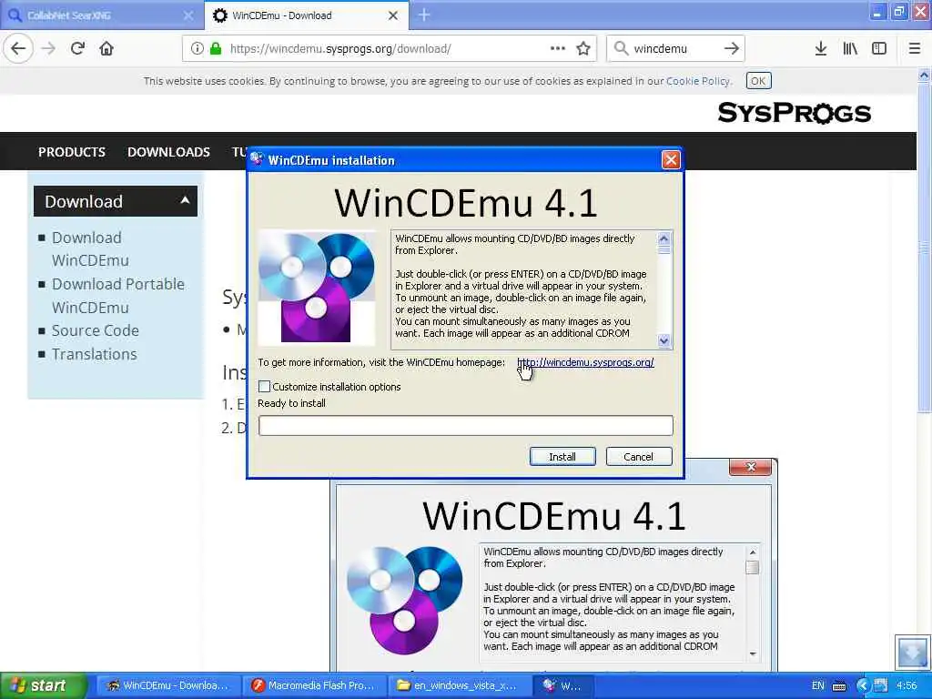Accept cookies with the OK button
The height and width of the screenshot is (699, 932).
(758, 81)
